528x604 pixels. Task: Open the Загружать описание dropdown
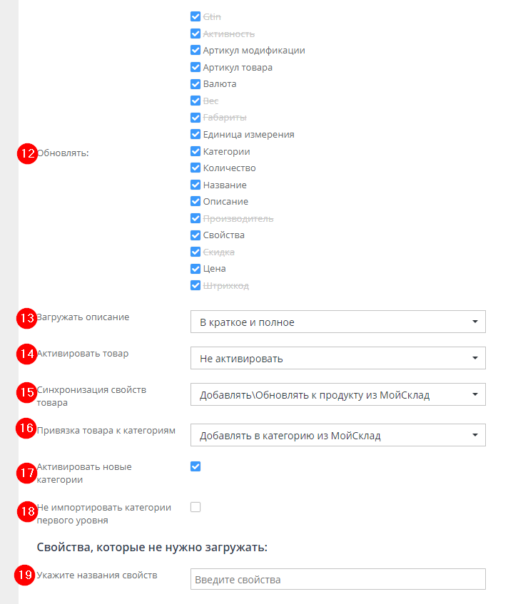pyautogui.click(x=337, y=322)
